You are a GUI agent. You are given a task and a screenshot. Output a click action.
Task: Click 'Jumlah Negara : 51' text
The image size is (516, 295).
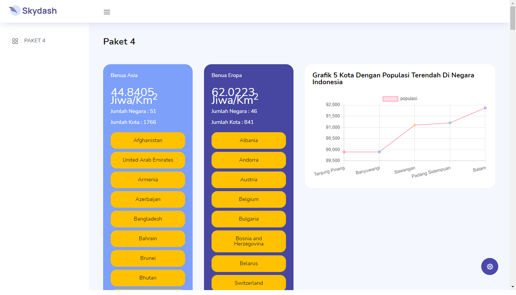pyautogui.click(x=133, y=111)
